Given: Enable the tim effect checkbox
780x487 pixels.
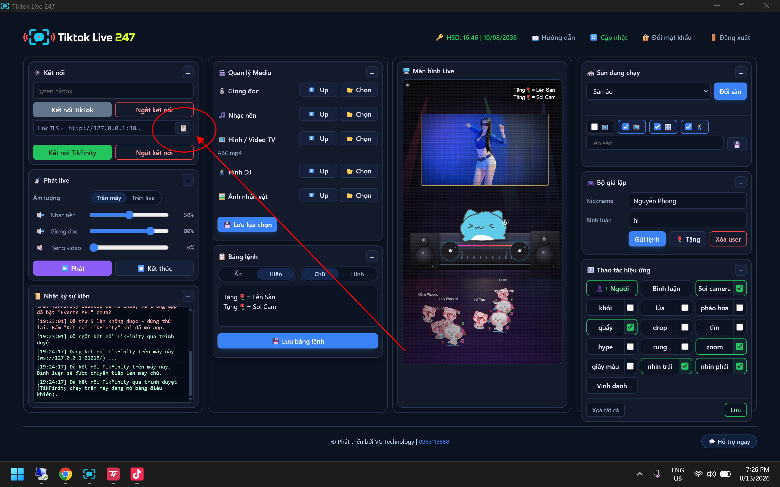Looking at the screenshot, I should pos(740,327).
